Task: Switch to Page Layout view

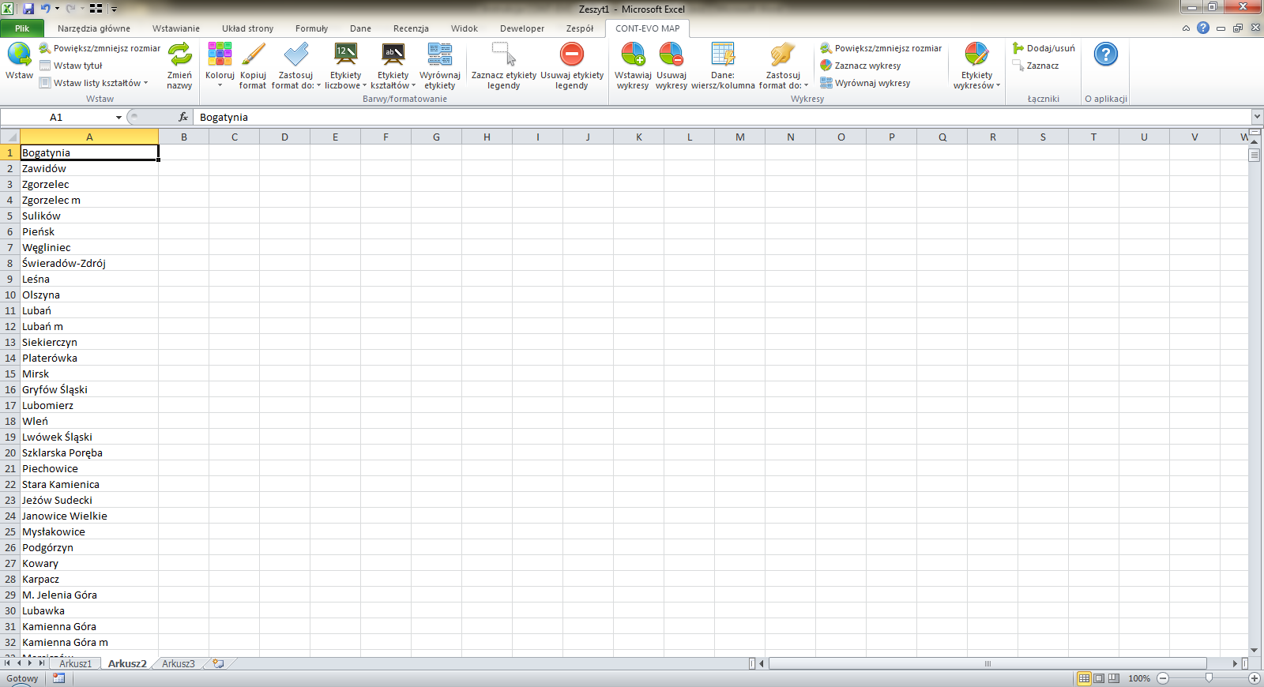Action: click(1099, 678)
